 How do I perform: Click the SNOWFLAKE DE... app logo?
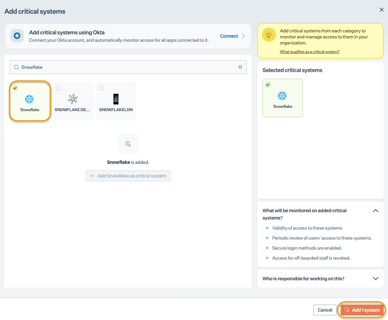73,99
